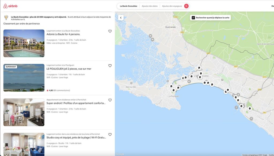Click the plus de 24 000 voyageurs headline
Image resolution: width=274 pixels, height=156 pixels.
pyautogui.click(x=39, y=17)
